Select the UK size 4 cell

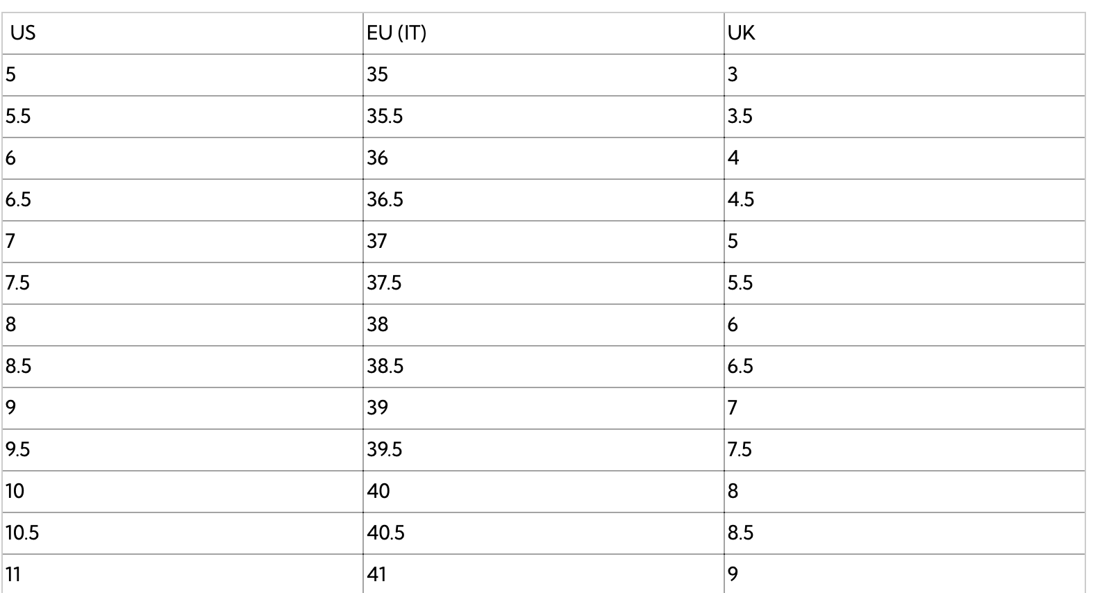click(733, 158)
